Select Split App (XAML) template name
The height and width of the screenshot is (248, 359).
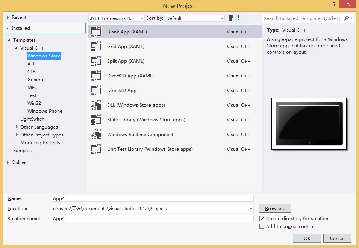pyautogui.click(x=126, y=61)
